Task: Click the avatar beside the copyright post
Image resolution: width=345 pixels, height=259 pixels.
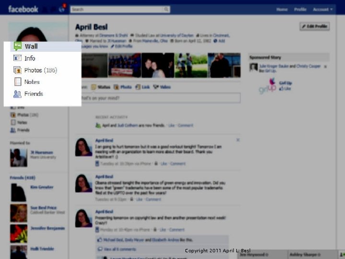Action: coord(83,218)
